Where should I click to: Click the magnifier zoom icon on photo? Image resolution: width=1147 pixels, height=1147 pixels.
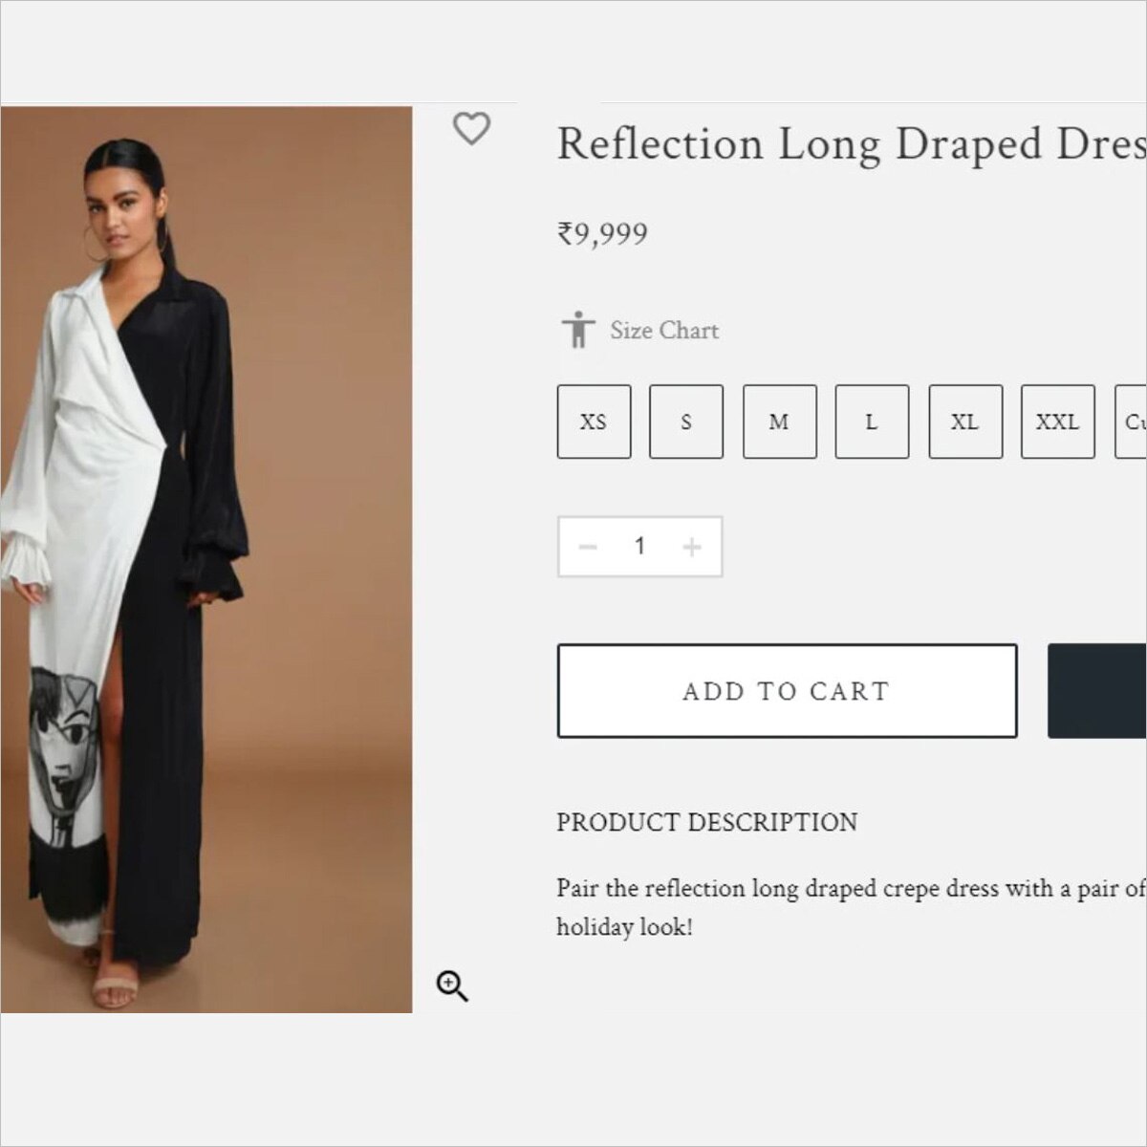tap(451, 985)
